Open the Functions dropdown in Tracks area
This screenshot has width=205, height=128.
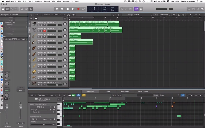tap(47, 15)
